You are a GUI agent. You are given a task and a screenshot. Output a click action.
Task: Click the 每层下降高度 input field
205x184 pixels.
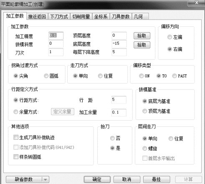click(119, 52)
